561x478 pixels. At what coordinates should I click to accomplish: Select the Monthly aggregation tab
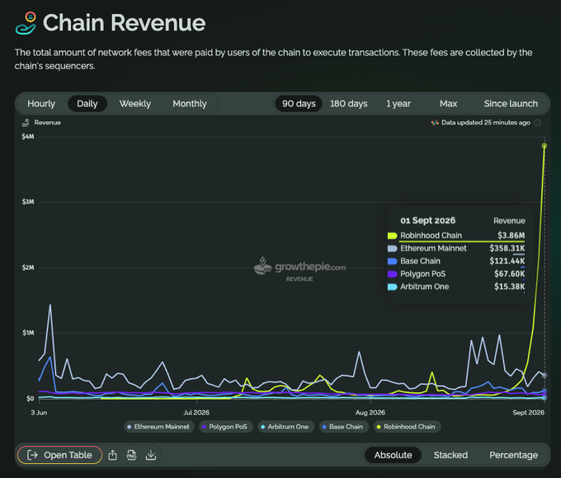(x=190, y=104)
